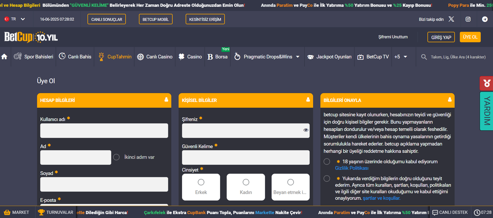493x218 pixels.
Task: Click the Canlı Destek chat icon
Action: click(x=435, y=213)
